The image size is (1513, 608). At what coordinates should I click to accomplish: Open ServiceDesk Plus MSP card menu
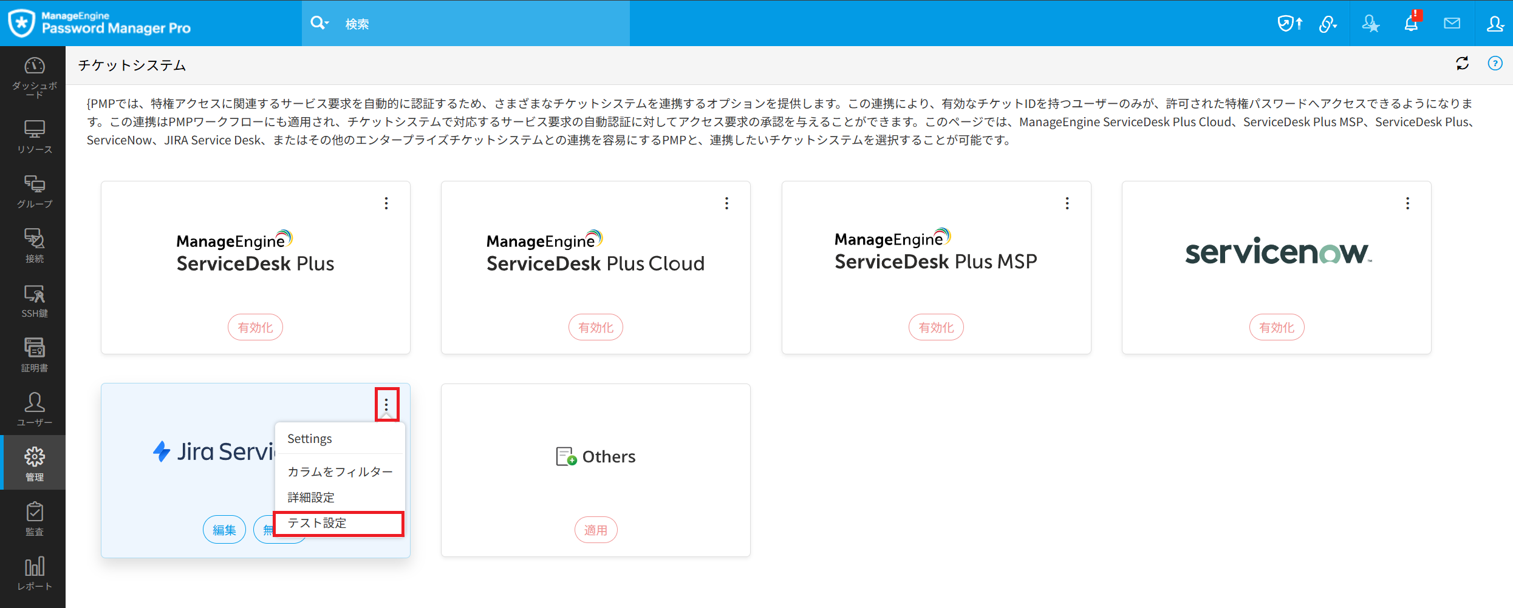tap(1067, 203)
